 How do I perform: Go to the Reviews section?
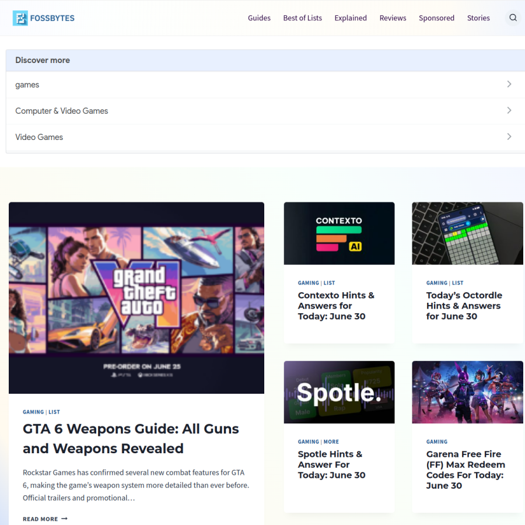click(x=393, y=18)
